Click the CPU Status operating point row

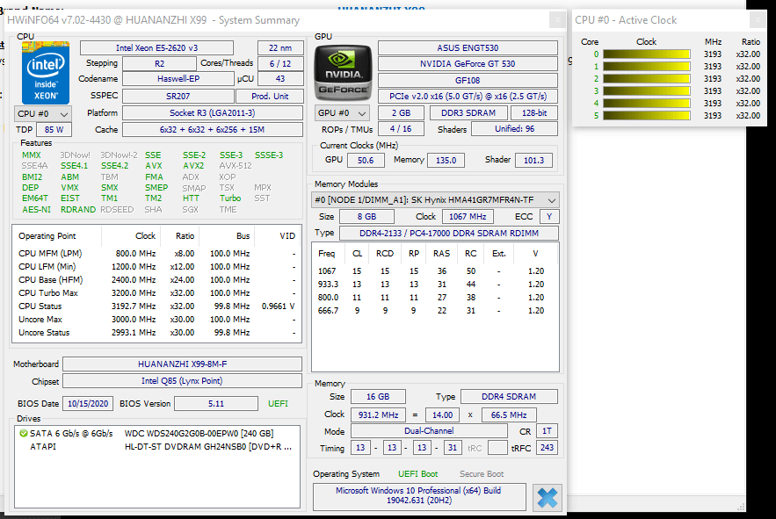tap(157, 306)
